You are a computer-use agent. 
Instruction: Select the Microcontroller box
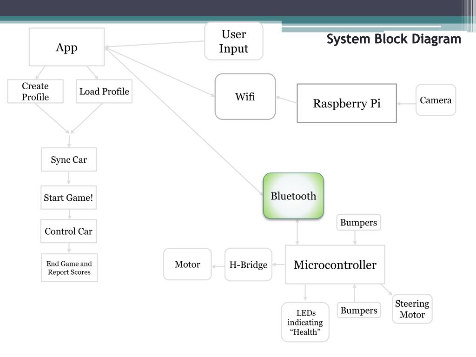[x=335, y=264]
